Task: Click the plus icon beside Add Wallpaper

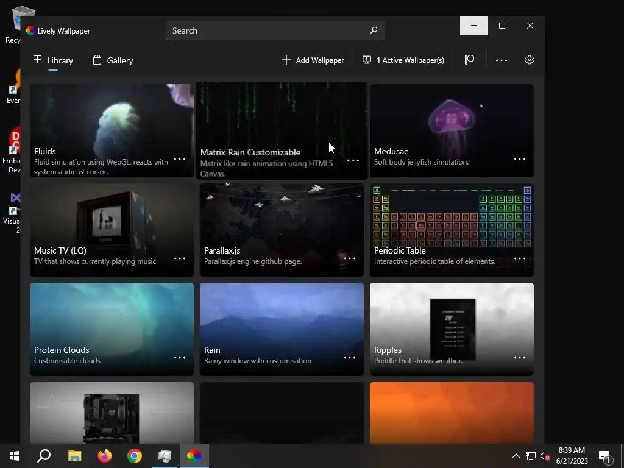Action: click(286, 60)
